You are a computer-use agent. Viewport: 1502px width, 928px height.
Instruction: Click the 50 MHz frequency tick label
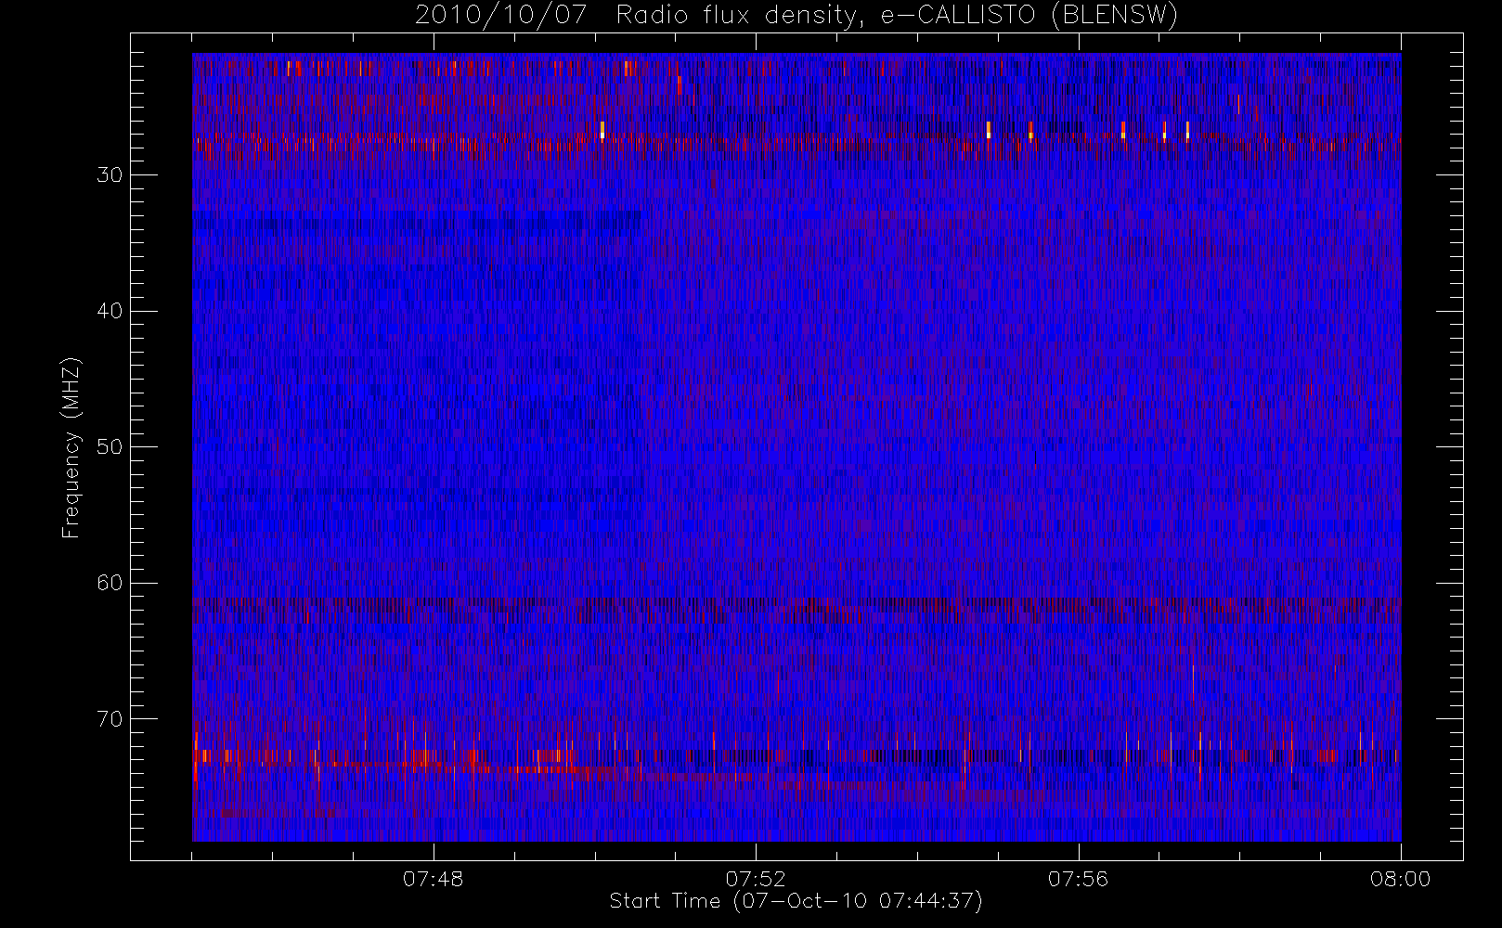click(x=110, y=447)
